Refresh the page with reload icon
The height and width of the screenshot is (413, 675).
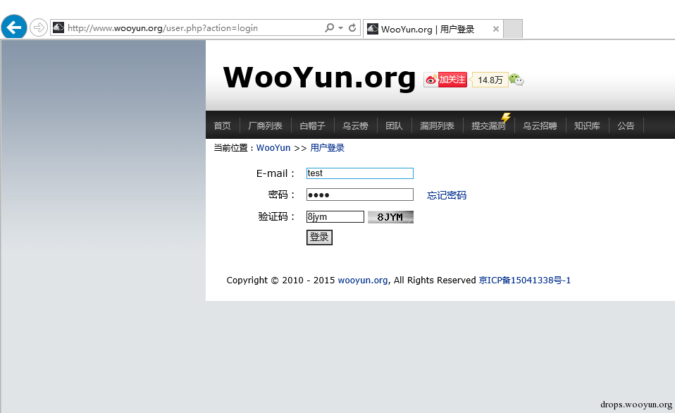(352, 27)
